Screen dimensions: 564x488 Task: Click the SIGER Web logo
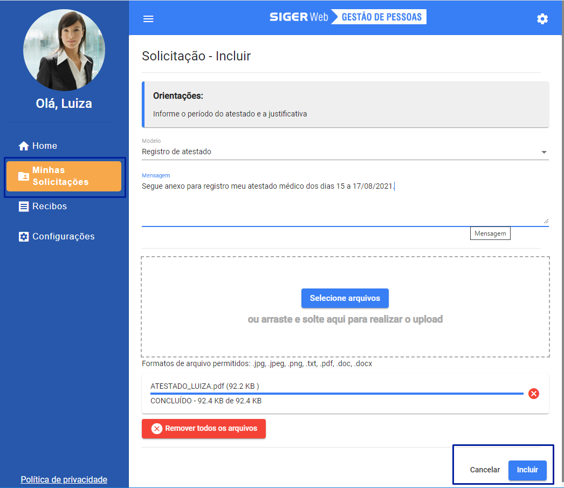299,17
